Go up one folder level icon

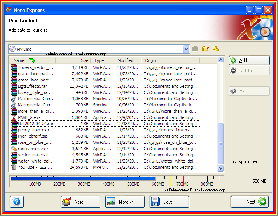[195, 49]
